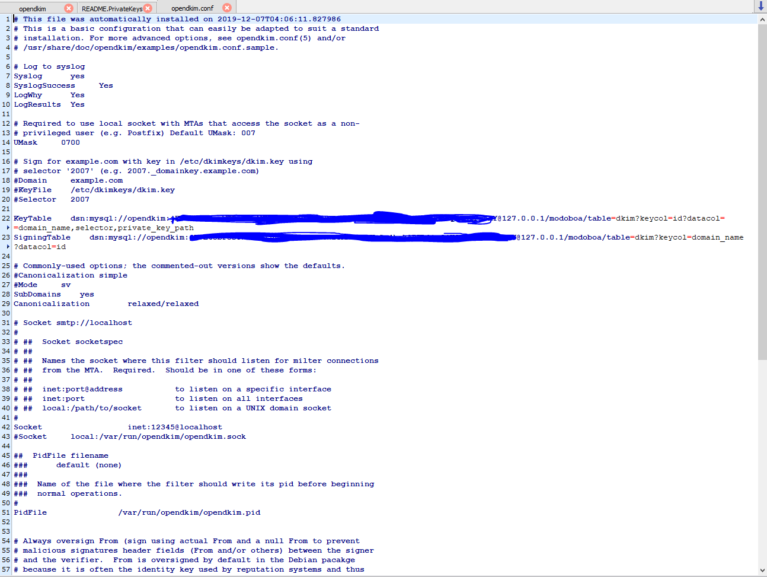The height and width of the screenshot is (577, 767).
Task: Close the opendkim.conf tab using its X
Action: [226, 8]
